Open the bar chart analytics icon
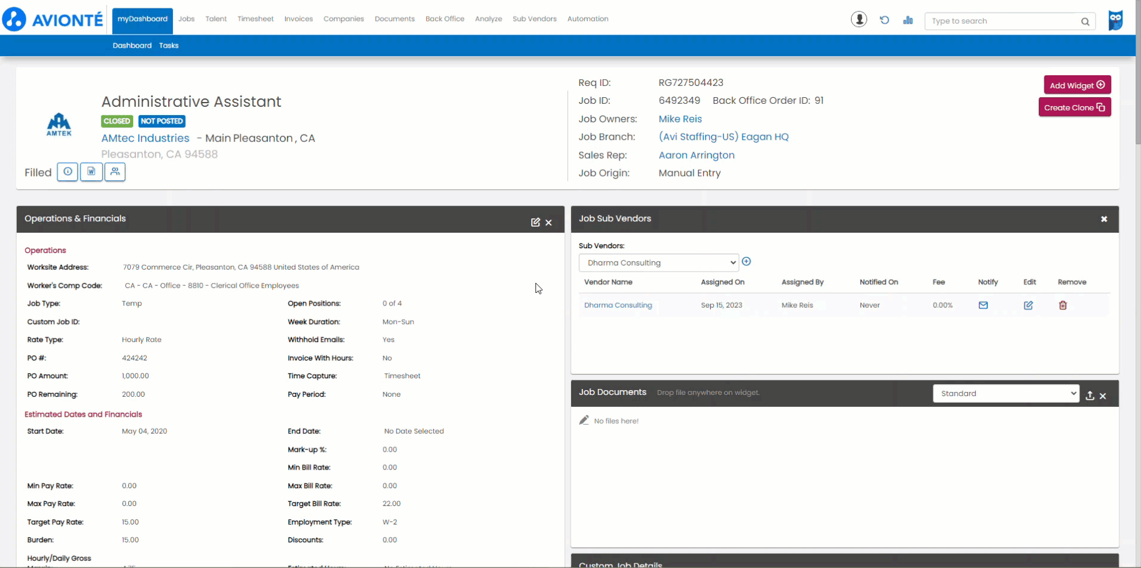 click(908, 20)
